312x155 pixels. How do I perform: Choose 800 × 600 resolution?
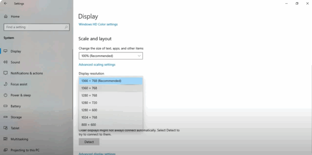(111, 125)
